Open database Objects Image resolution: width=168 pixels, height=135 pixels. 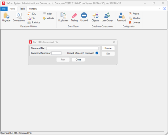[95, 17]
